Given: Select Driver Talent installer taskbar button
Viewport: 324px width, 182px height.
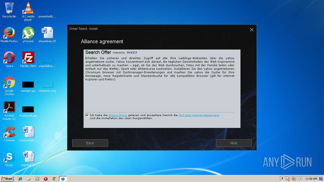Looking at the screenshot, I should (63, 179).
